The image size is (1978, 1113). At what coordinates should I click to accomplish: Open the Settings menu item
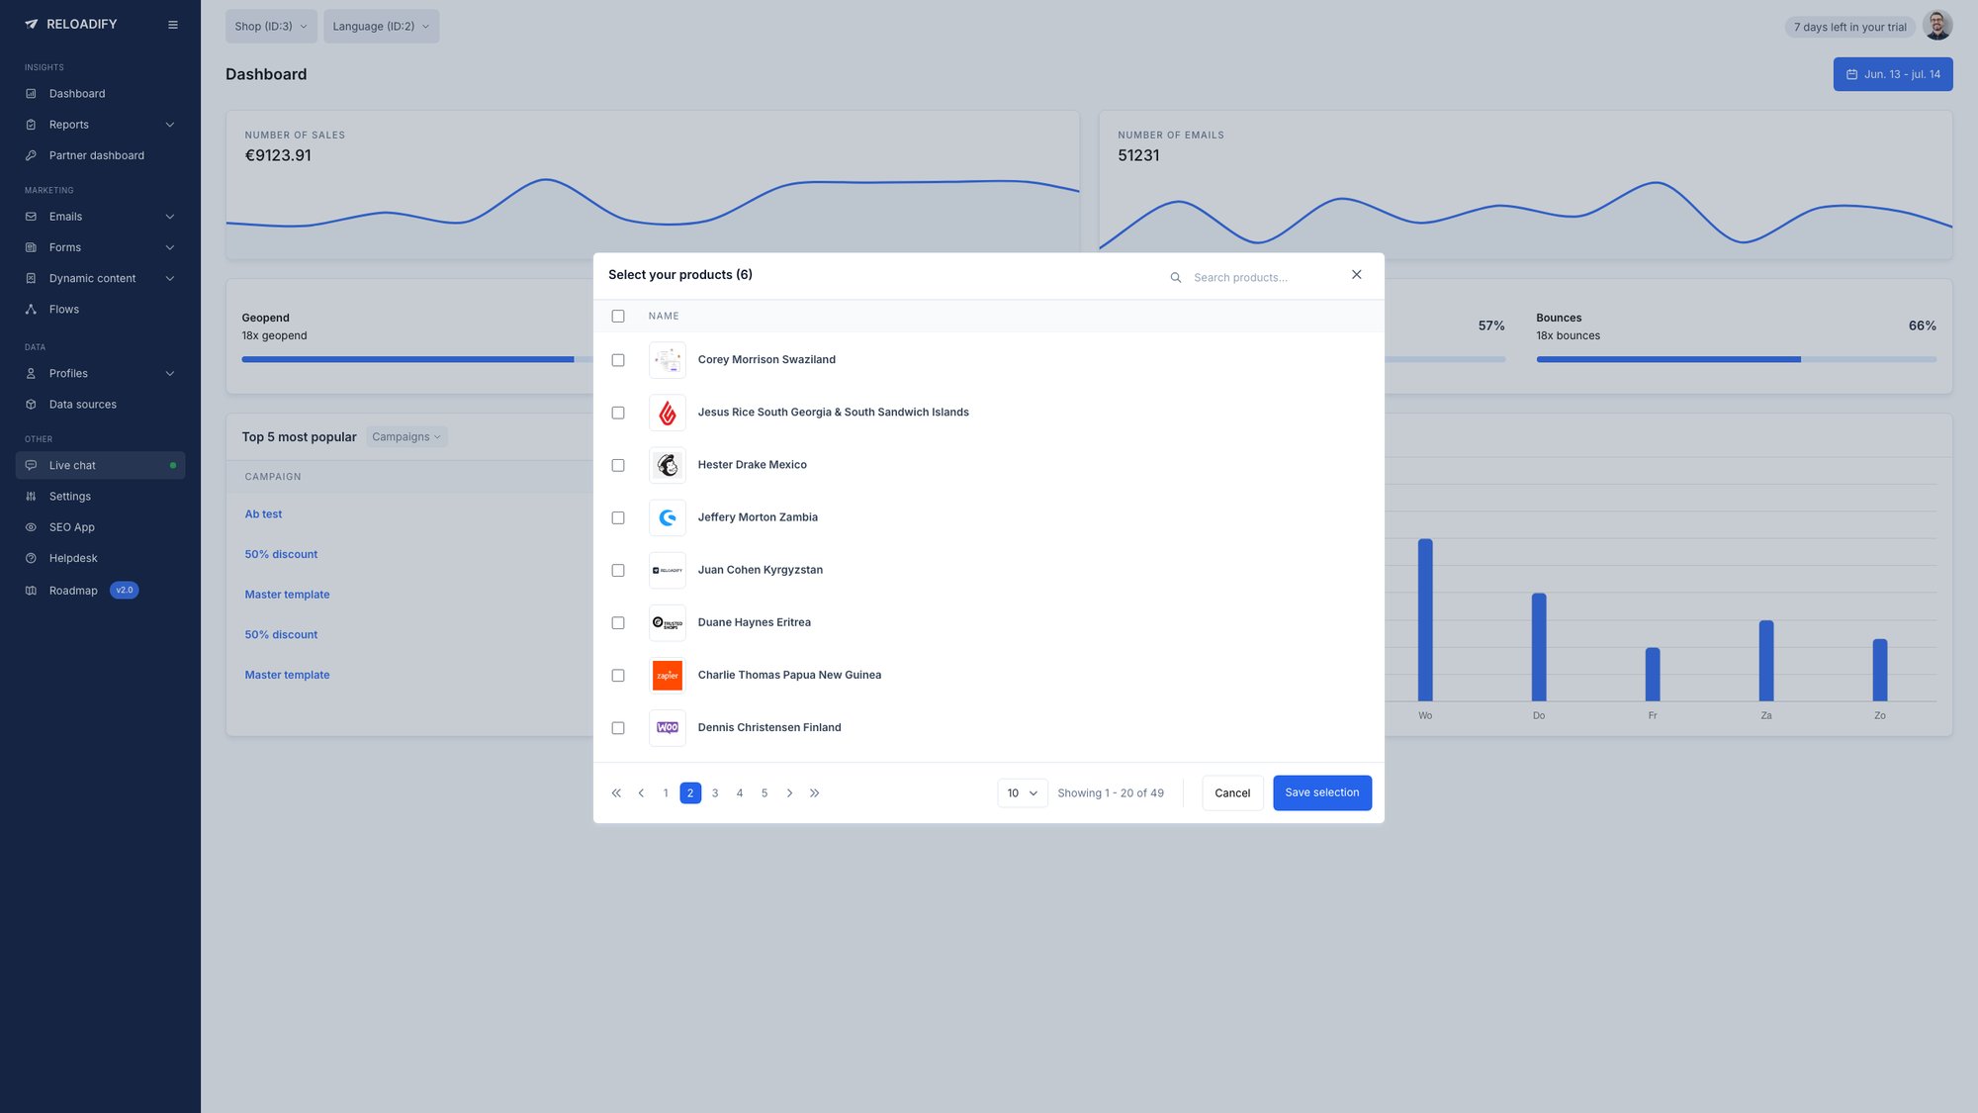coord(69,496)
